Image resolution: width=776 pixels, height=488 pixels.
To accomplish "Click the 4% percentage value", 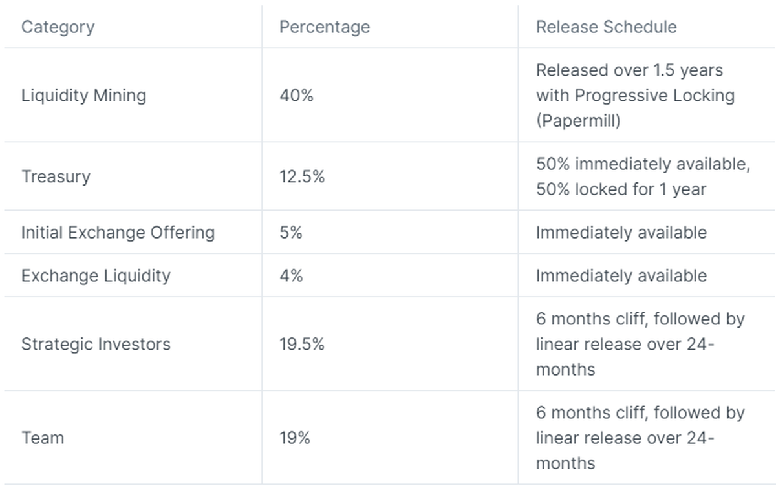I will click(x=291, y=275).
